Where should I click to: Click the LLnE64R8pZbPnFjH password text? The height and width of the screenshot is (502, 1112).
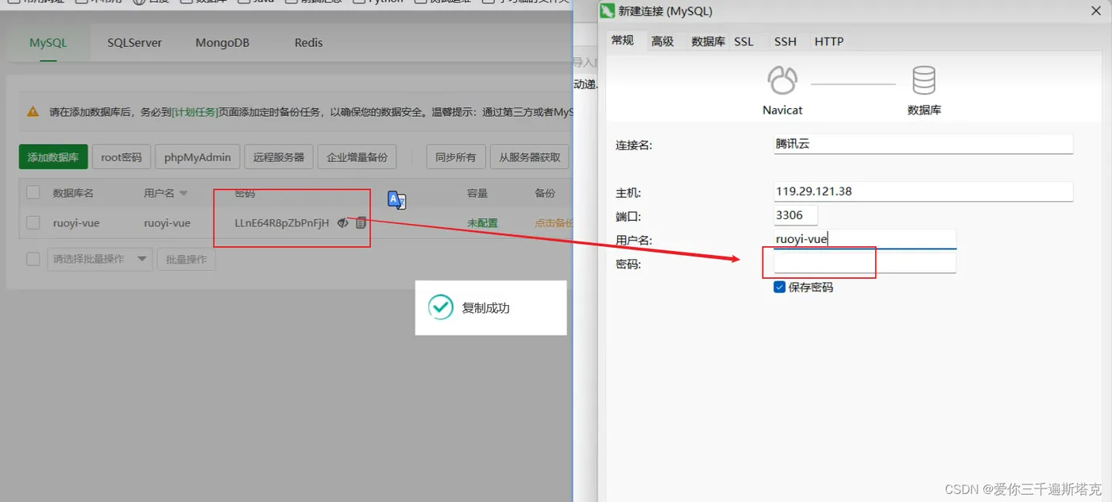pos(282,223)
